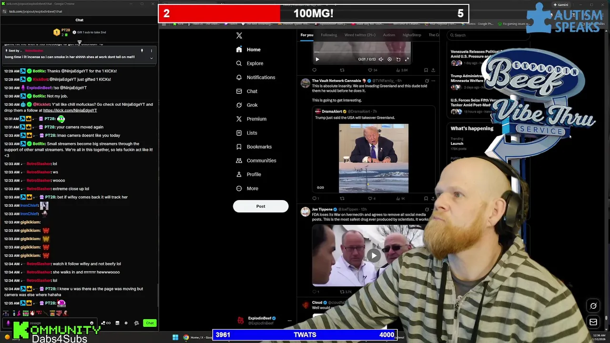
Task: Open channel points infinity icon
Action: (106, 323)
